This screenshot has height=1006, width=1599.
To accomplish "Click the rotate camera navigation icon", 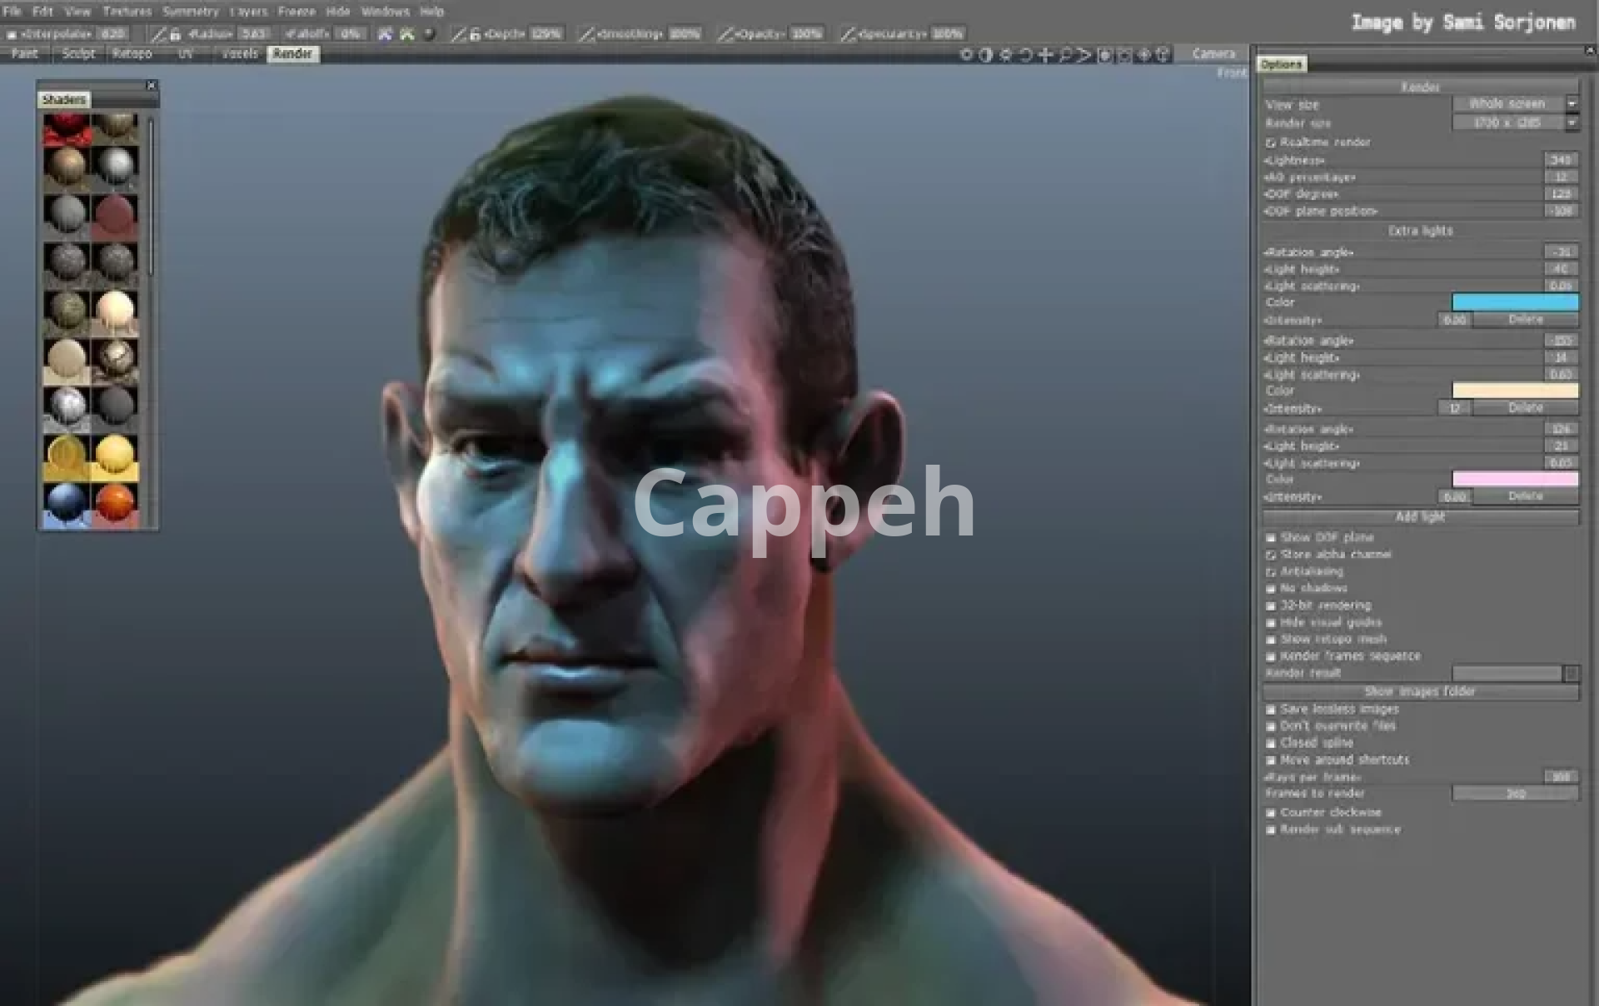I will click(1025, 55).
